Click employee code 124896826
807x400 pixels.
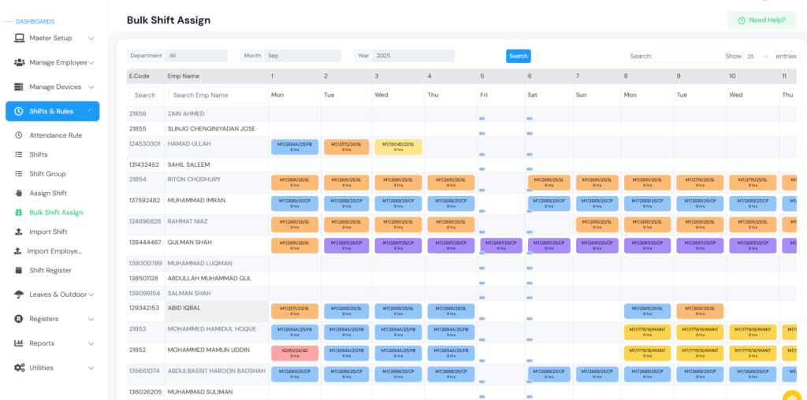(x=145, y=221)
